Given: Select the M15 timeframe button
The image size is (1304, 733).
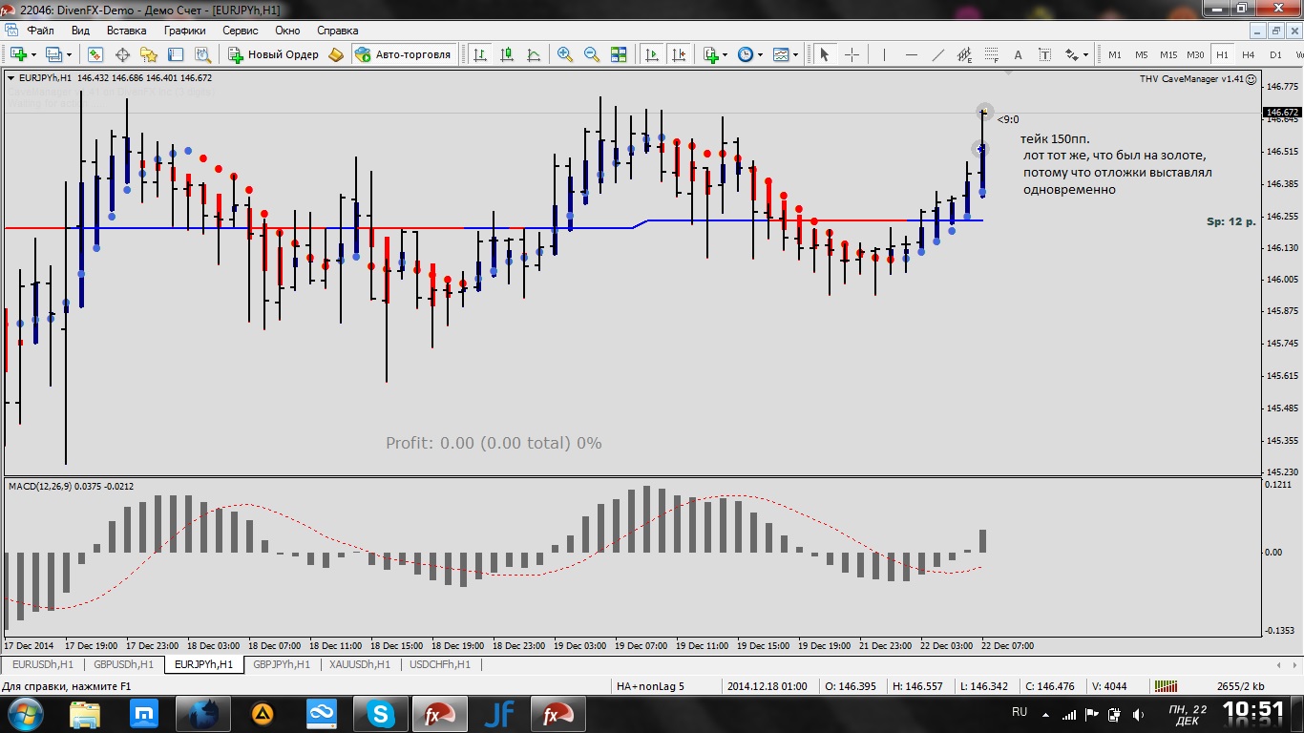Looking at the screenshot, I should pyautogui.click(x=1168, y=54).
